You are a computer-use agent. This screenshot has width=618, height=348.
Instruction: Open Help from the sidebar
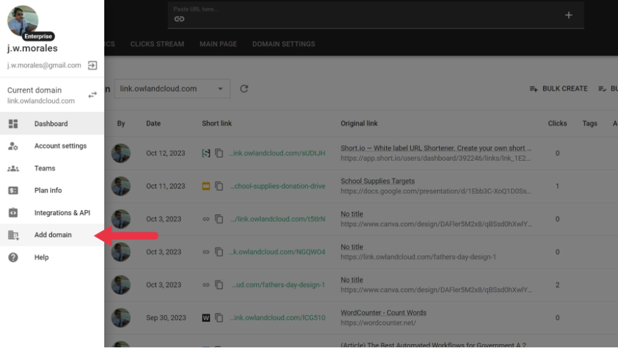(x=52, y=257)
